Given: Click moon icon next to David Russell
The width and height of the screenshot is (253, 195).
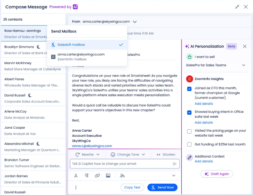Looking at the screenshot, I should [x=30, y=95].
